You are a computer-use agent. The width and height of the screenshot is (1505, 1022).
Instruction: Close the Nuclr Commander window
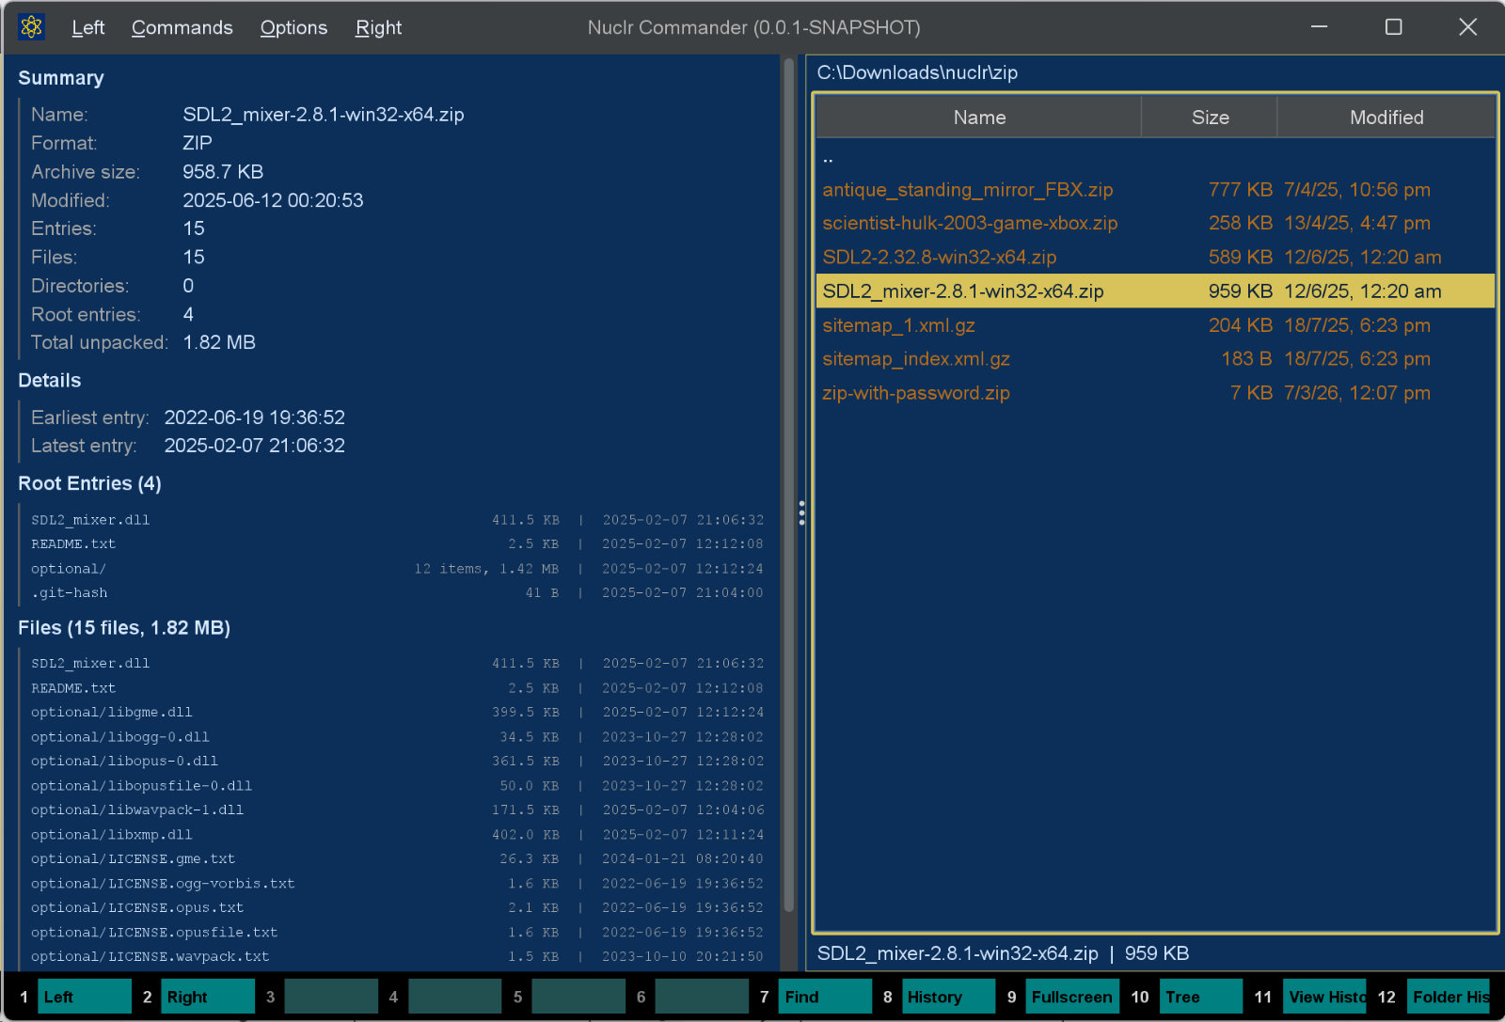coord(1467,27)
